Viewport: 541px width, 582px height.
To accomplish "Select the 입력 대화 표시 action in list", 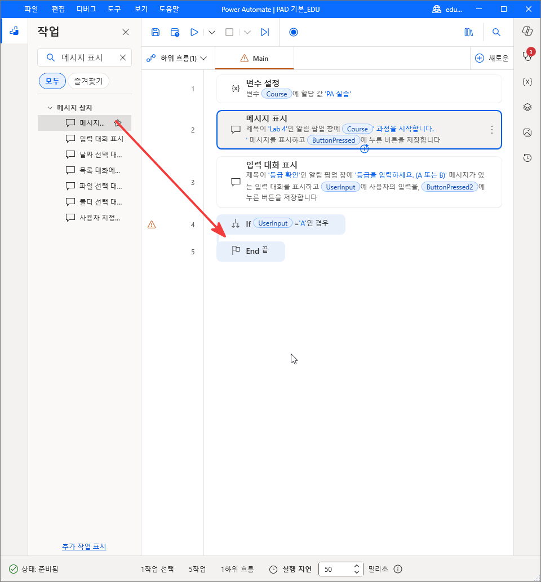I will tap(85, 139).
